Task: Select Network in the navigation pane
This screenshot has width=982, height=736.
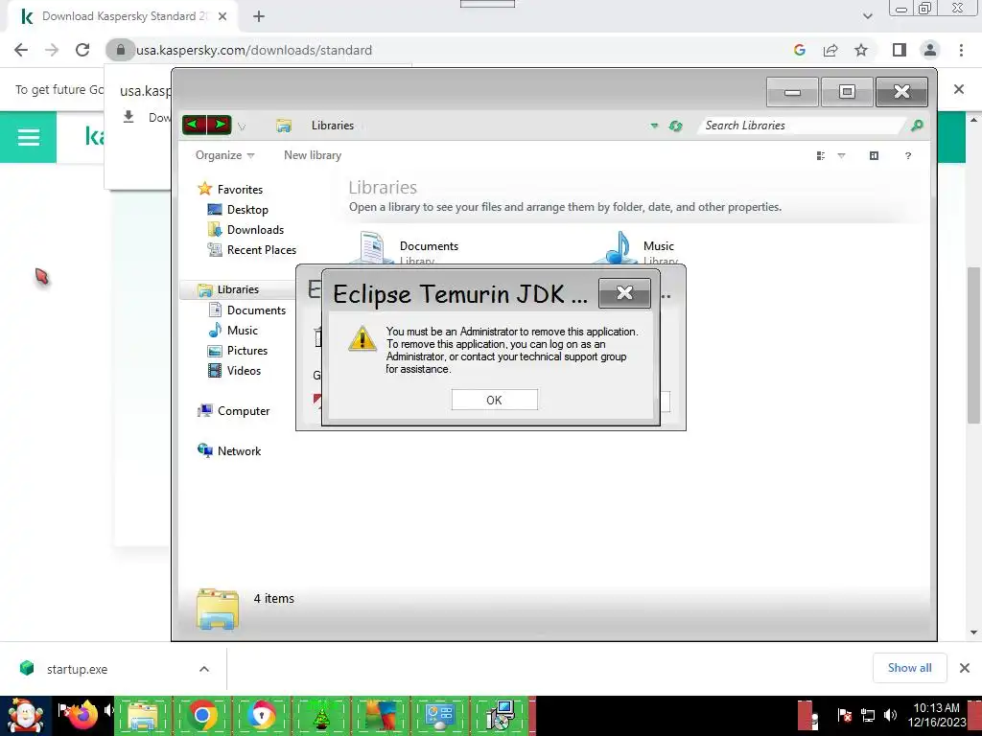Action: tap(228, 450)
